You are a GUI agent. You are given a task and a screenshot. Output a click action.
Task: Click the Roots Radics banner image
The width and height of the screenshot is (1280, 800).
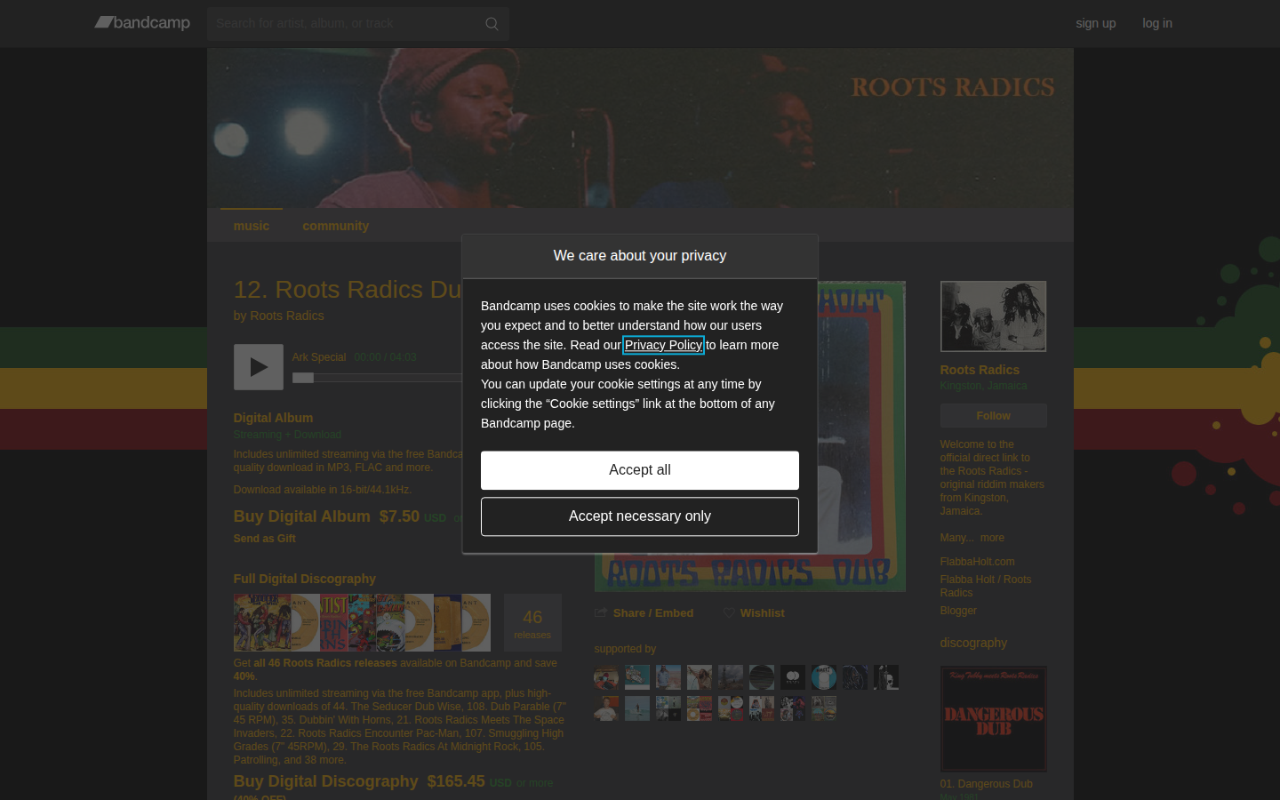[640, 128]
